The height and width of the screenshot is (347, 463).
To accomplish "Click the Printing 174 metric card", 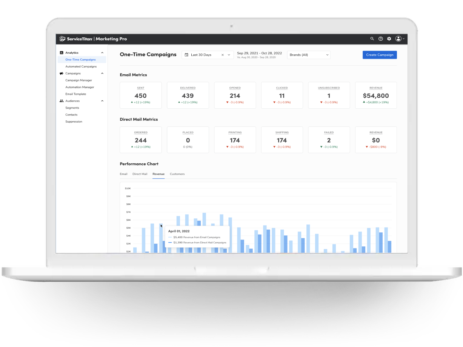I will pyautogui.click(x=235, y=140).
